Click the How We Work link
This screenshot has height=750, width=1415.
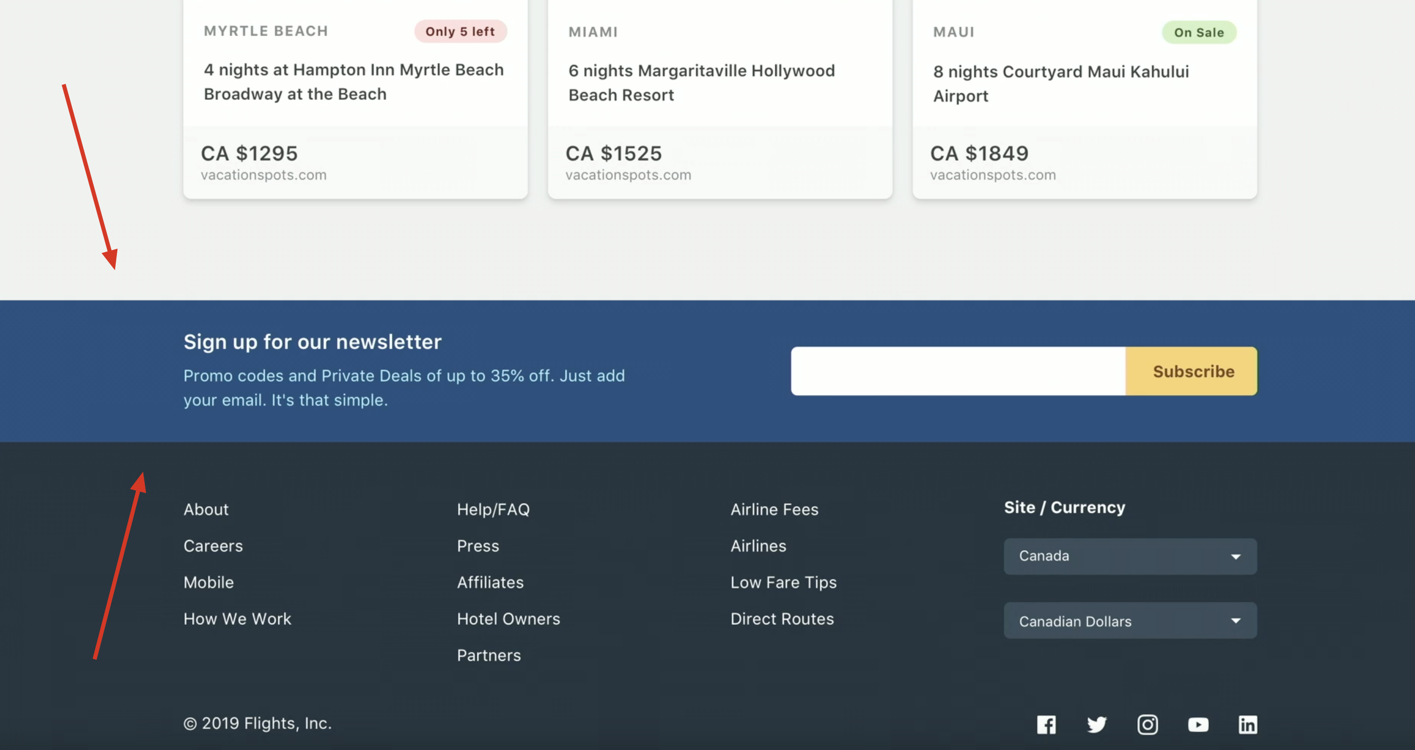[x=237, y=619]
